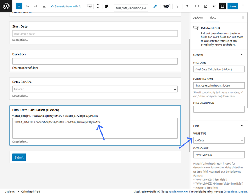Select the Duration label
The image size is (248, 194).
pyautogui.click(x=19, y=54)
